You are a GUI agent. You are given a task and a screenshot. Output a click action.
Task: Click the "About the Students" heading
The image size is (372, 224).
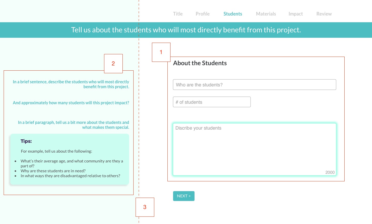tap(200, 63)
